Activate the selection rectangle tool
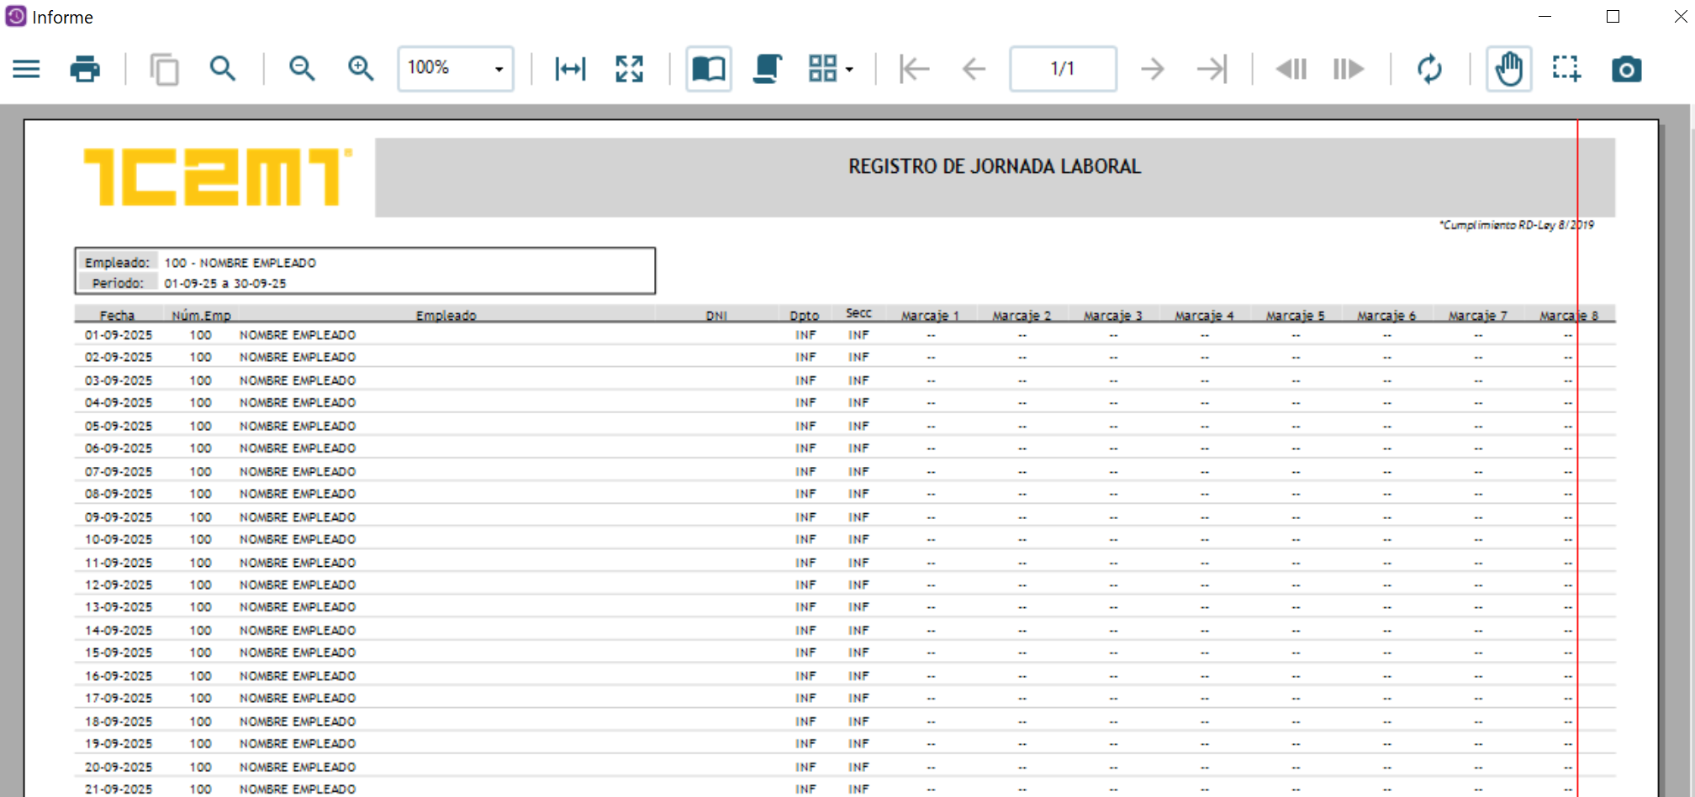1695x797 pixels. tap(1566, 69)
